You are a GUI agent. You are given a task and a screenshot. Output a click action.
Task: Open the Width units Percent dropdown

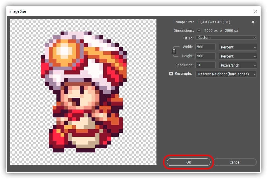237,47
